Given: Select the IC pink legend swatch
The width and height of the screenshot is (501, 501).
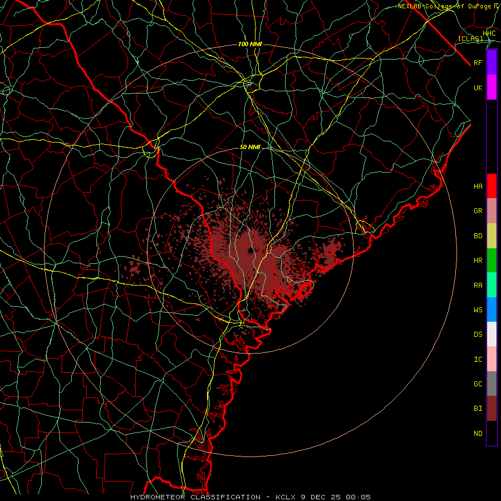Looking at the screenshot, I should [x=492, y=359].
